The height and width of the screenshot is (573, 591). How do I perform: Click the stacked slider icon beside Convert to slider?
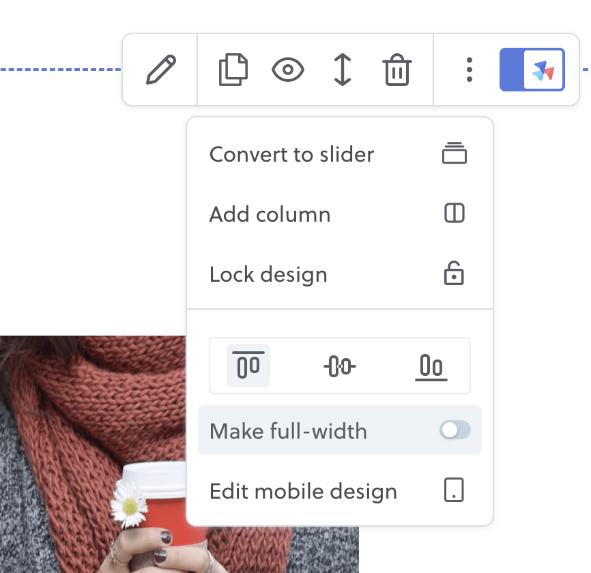tap(454, 154)
